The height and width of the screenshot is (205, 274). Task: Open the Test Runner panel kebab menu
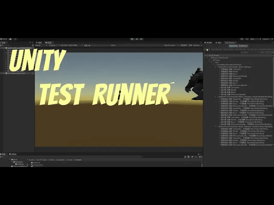coord(273,43)
